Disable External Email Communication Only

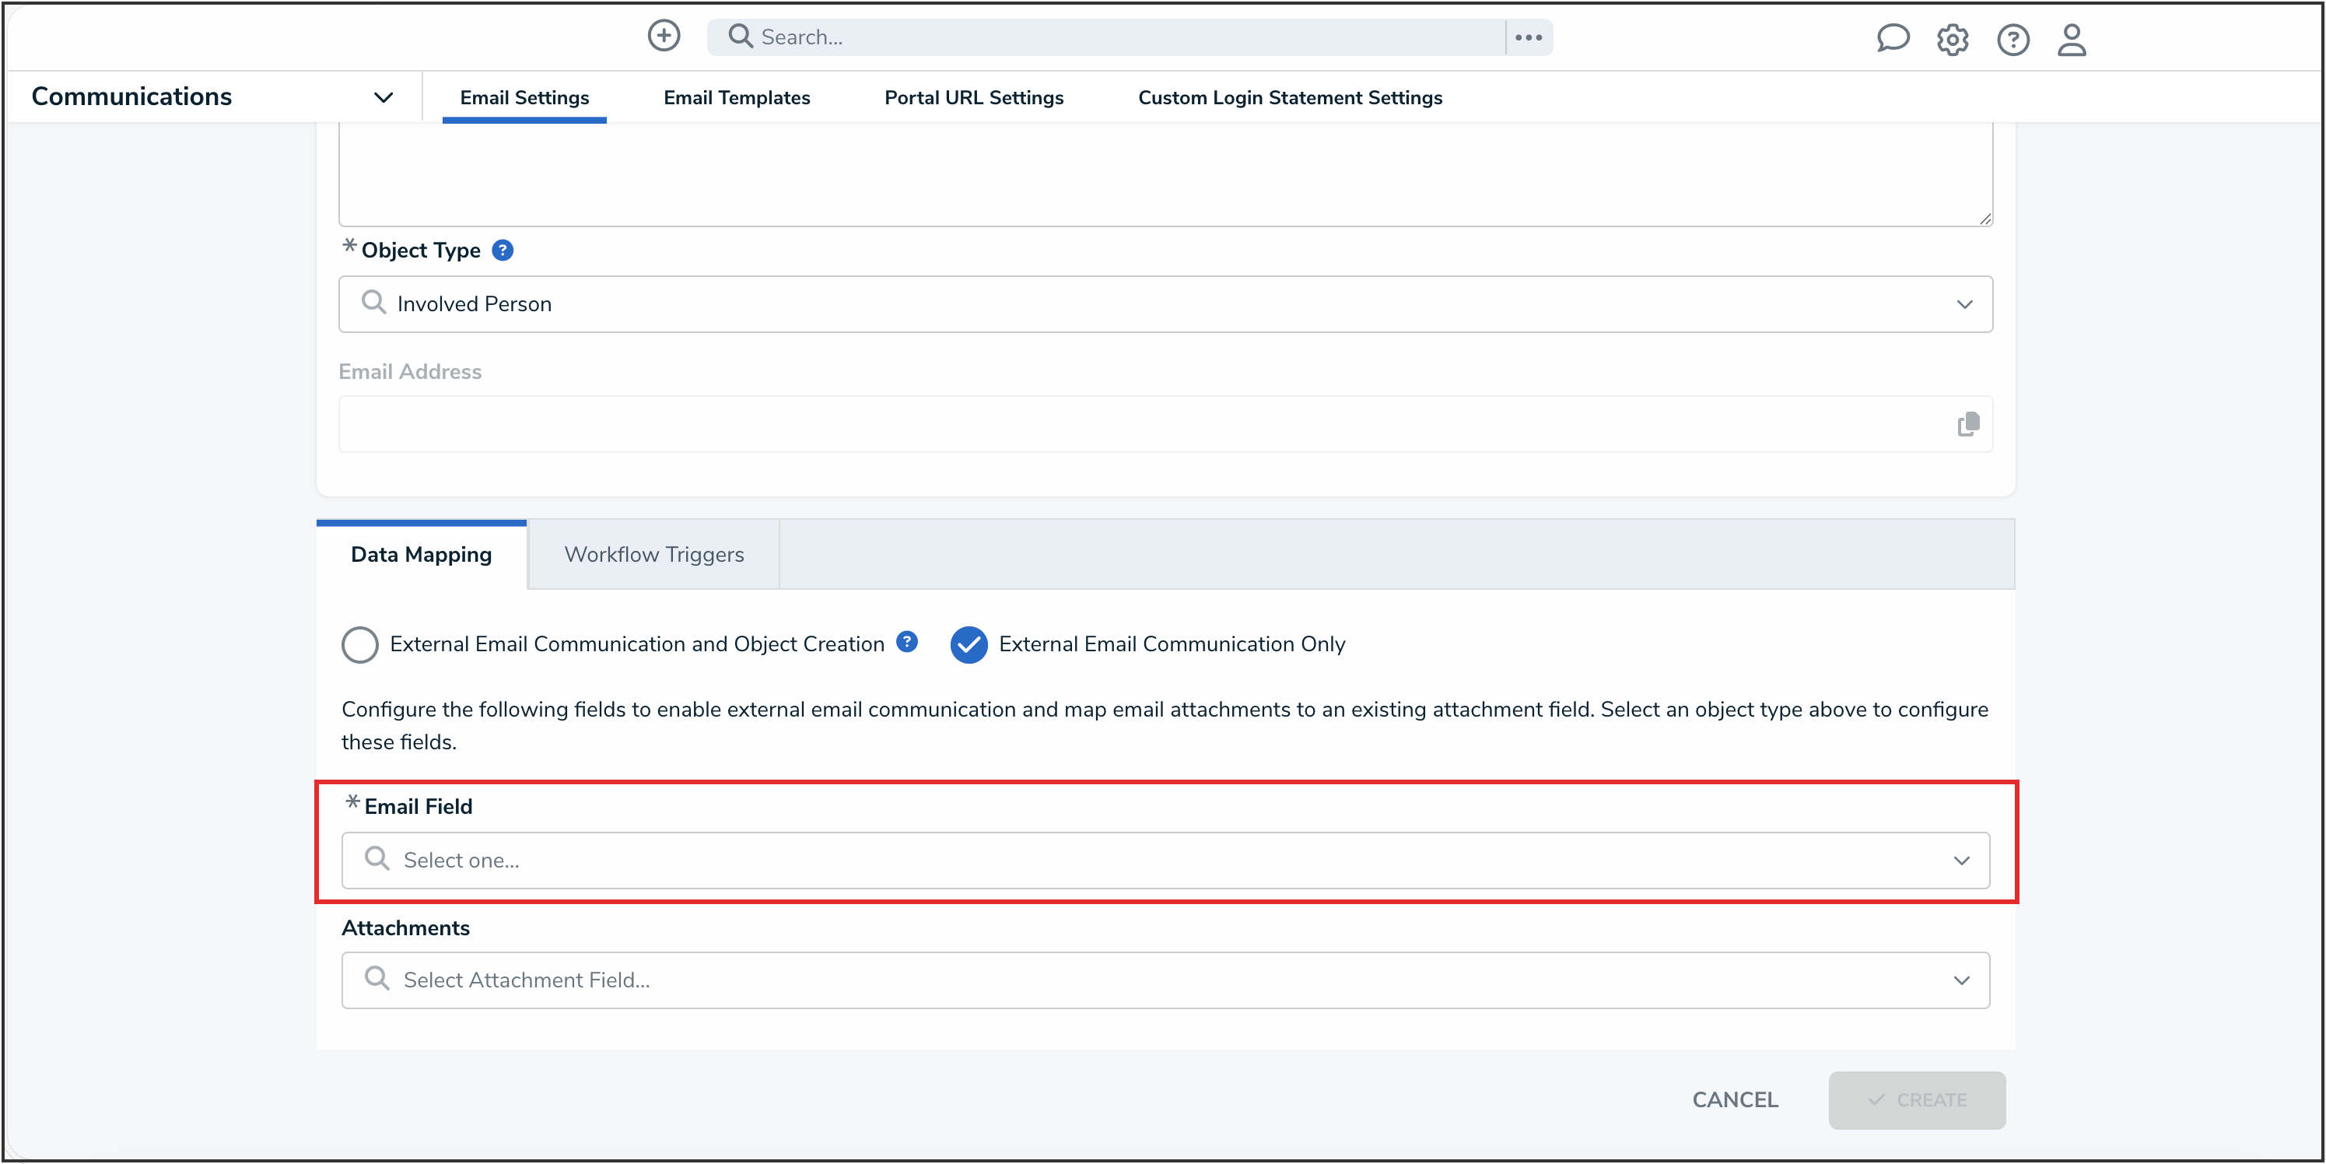(x=969, y=645)
